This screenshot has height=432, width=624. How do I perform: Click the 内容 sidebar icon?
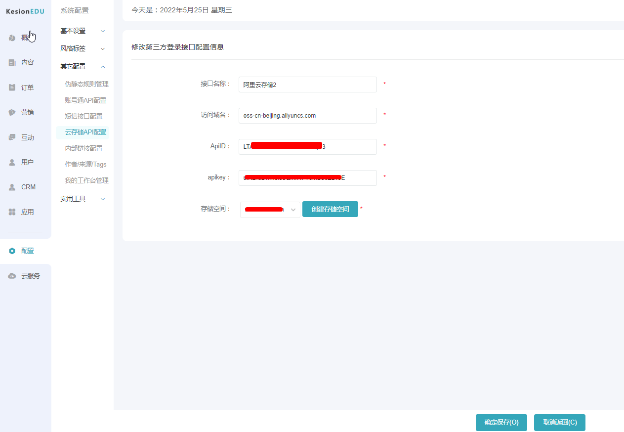[12, 63]
